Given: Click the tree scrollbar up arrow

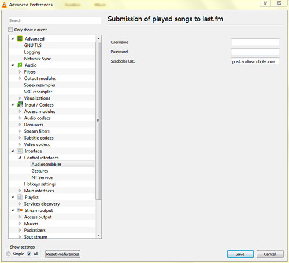Looking at the screenshot, I should point(98,38).
